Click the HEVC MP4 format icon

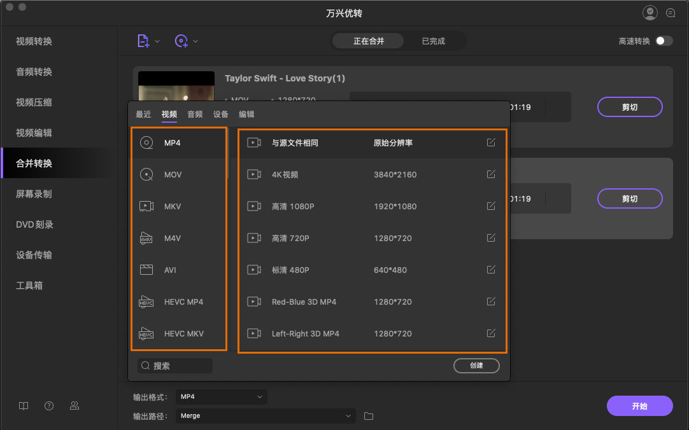[146, 302]
